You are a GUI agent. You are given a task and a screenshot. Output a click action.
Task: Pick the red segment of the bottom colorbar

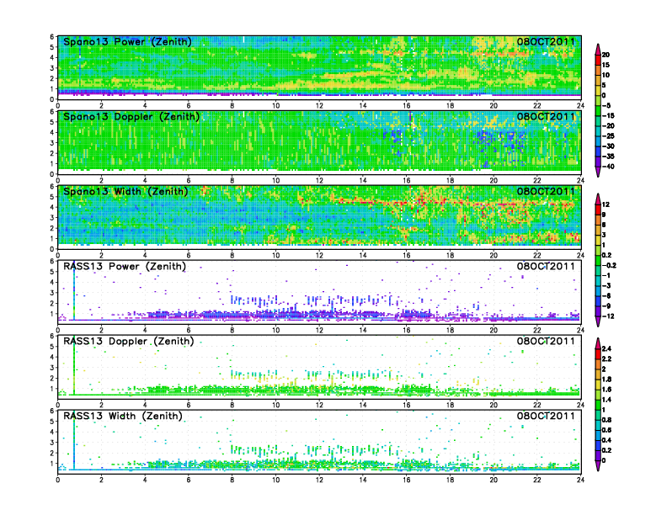coord(598,354)
